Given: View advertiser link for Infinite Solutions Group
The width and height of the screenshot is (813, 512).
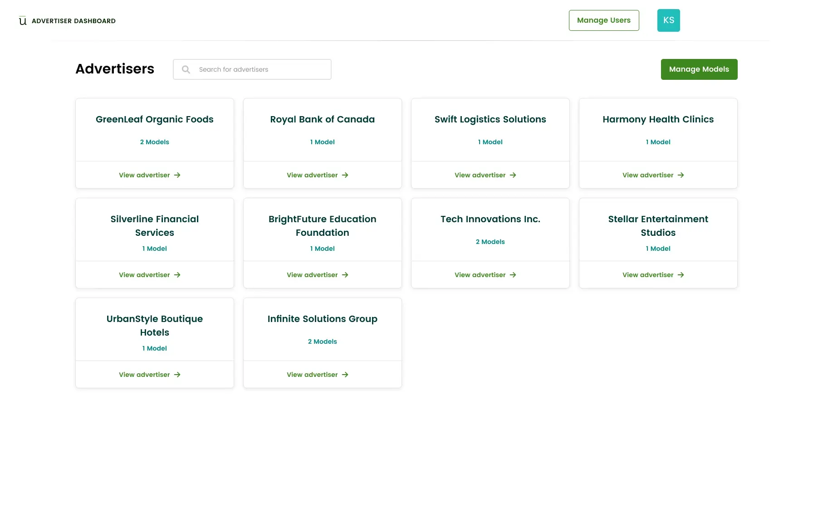Looking at the screenshot, I should (318, 375).
